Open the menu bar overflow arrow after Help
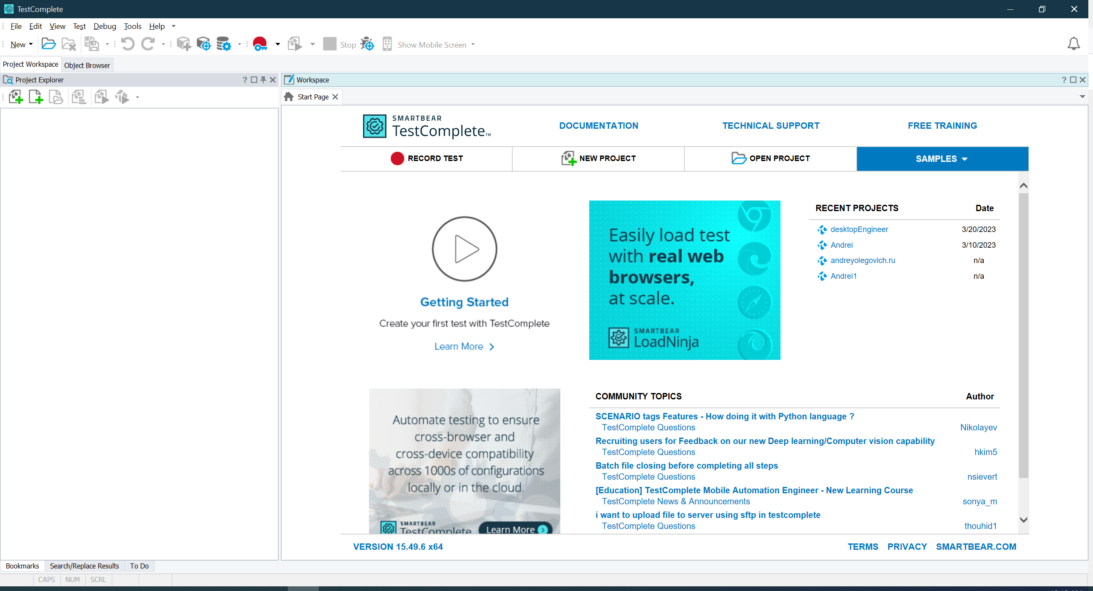1093x591 pixels. point(173,26)
